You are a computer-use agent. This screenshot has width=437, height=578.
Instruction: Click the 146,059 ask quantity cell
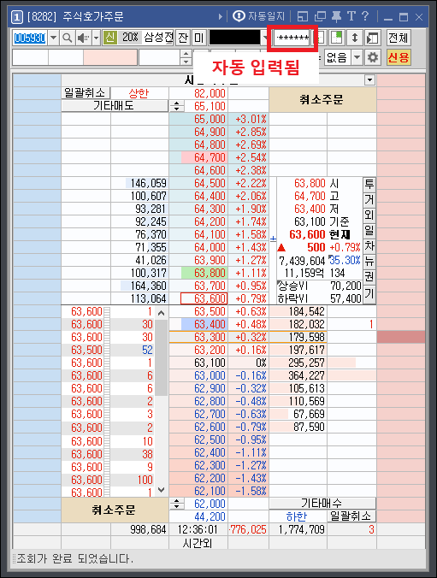[139, 183]
